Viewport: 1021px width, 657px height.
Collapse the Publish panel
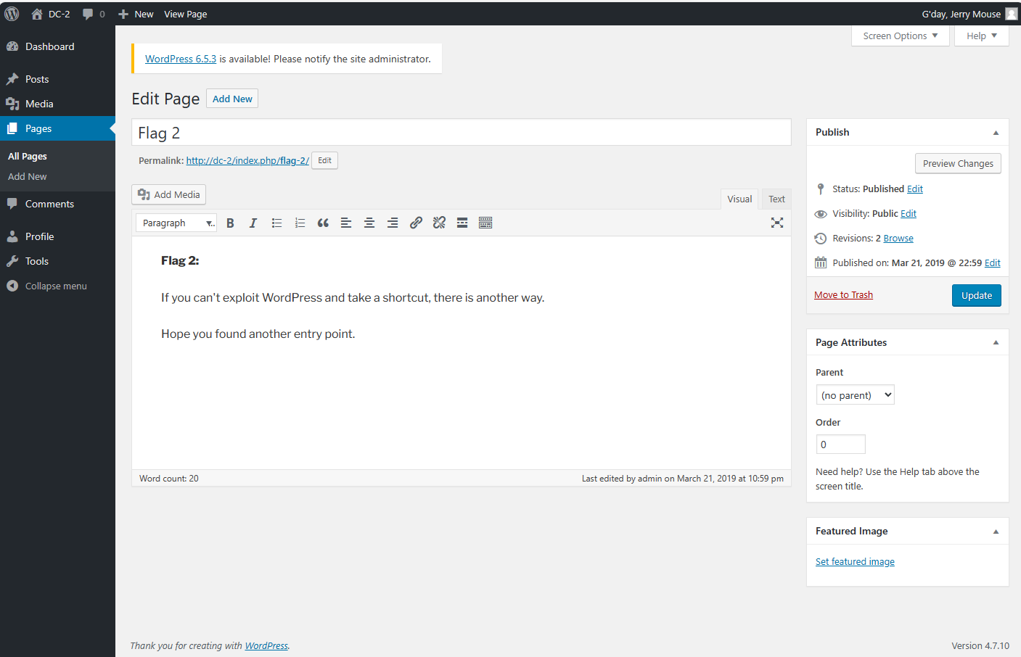996,133
